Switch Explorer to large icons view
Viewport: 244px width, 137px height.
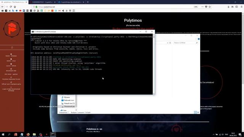coord(198,112)
